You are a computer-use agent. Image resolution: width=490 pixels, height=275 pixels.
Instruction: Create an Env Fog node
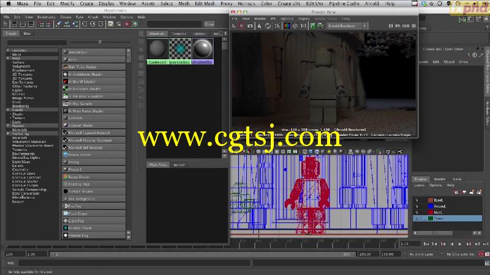(94, 206)
